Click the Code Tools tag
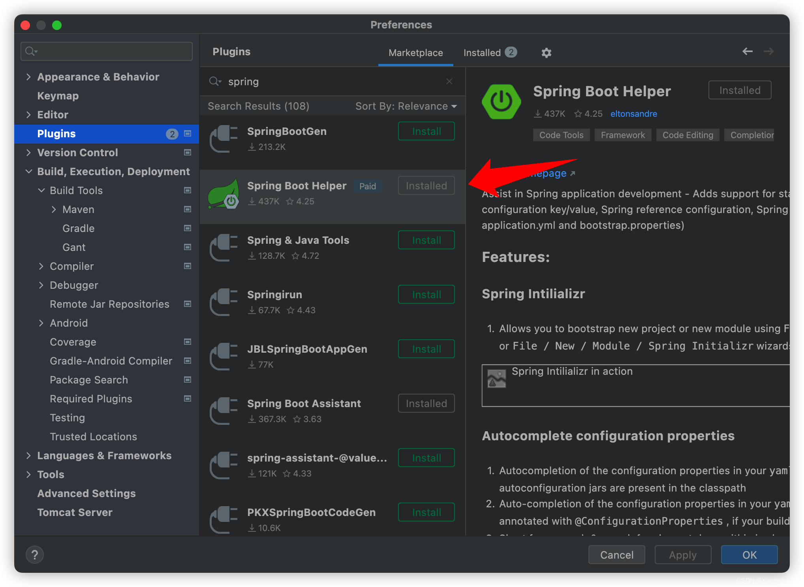The image size is (804, 587). [561, 135]
